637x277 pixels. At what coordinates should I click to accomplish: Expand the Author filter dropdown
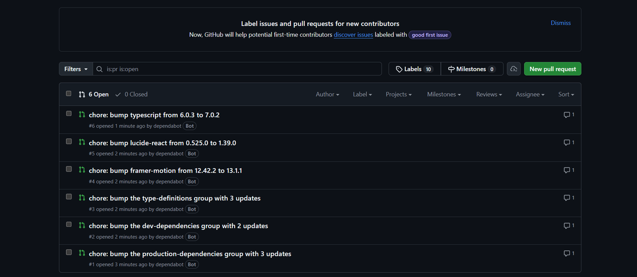tap(328, 94)
